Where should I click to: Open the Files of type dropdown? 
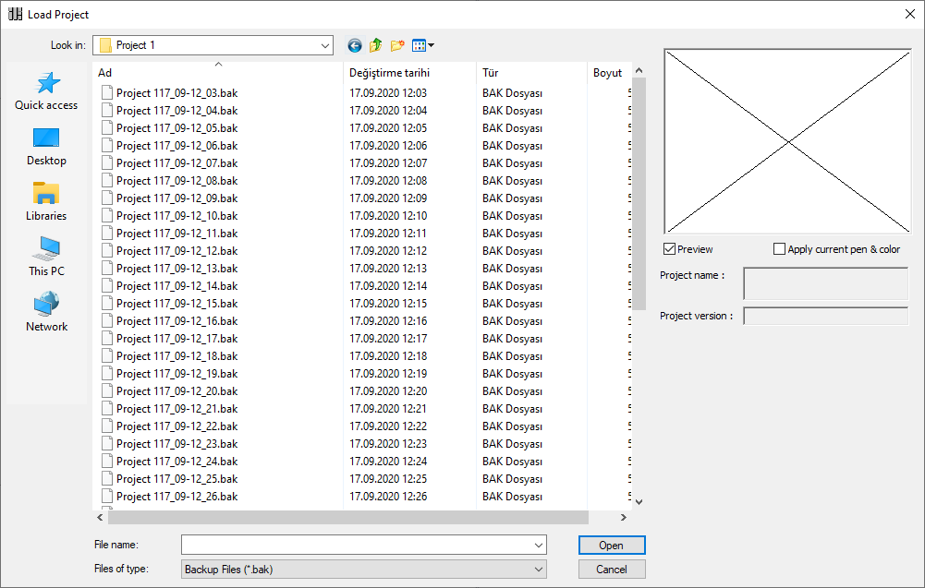pos(538,570)
